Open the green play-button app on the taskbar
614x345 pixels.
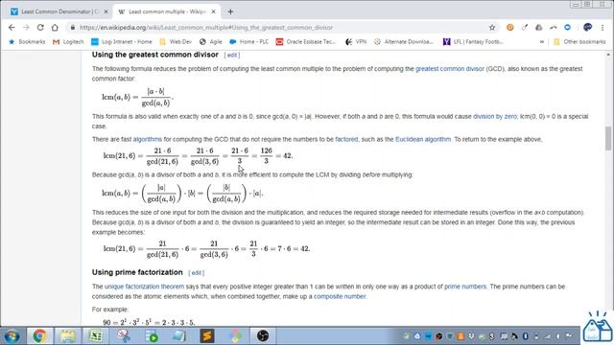[152, 336]
